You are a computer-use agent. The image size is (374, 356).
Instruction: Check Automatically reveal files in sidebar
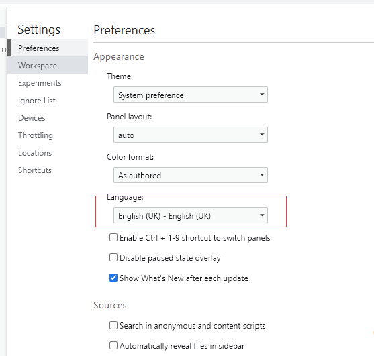(x=113, y=345)
